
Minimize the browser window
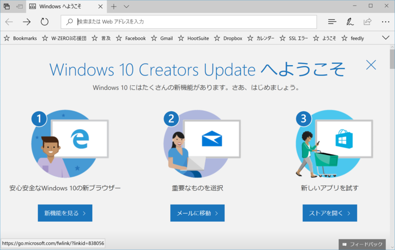pos(355,6)
